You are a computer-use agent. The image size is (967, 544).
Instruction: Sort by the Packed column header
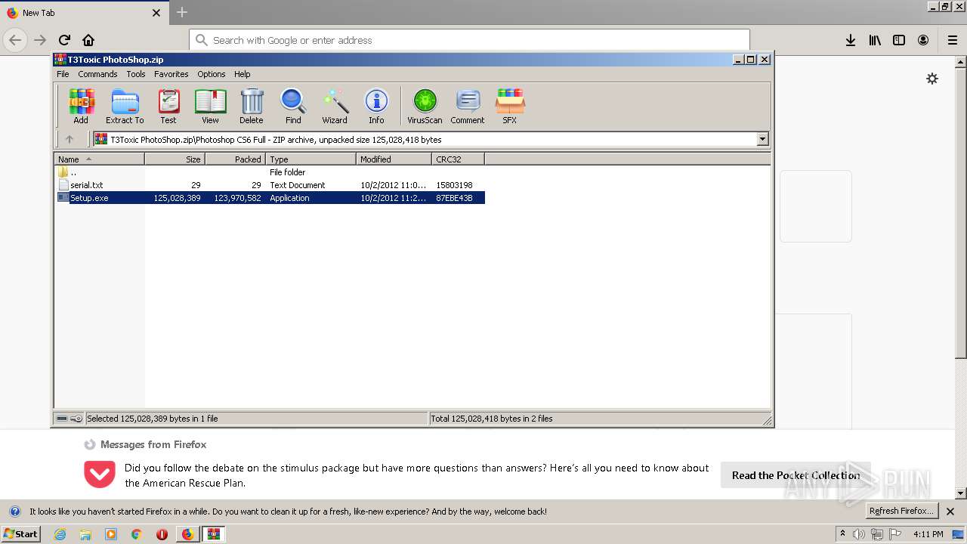(235, 159)
